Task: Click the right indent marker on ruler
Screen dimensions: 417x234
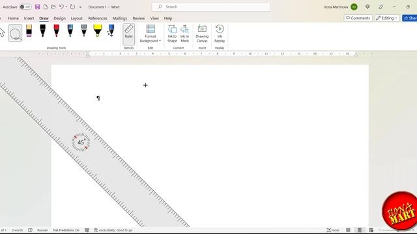Action: click(x=356, y=54)
